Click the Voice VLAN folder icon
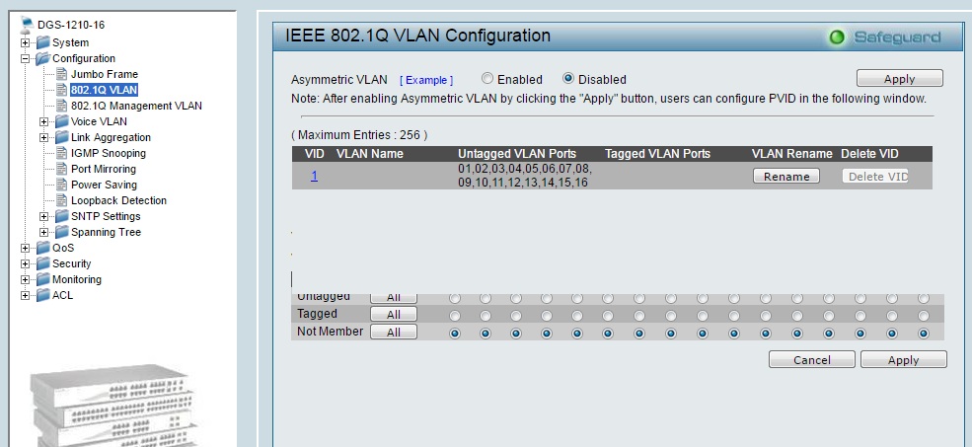Viewport: 972px width, 447px height. pyautogui.click(x=61, y=121)
